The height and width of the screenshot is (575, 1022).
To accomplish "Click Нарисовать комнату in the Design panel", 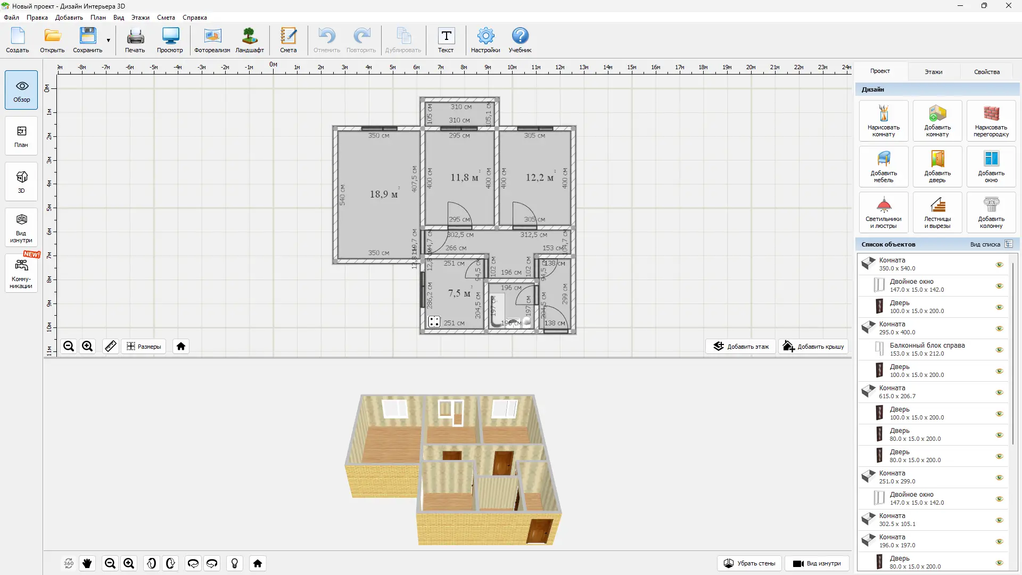I will (883, 121).
